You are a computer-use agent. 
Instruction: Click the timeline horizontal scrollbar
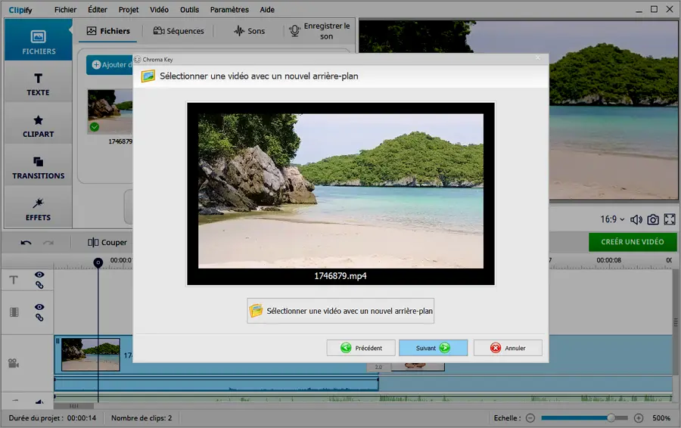(74, 406)
